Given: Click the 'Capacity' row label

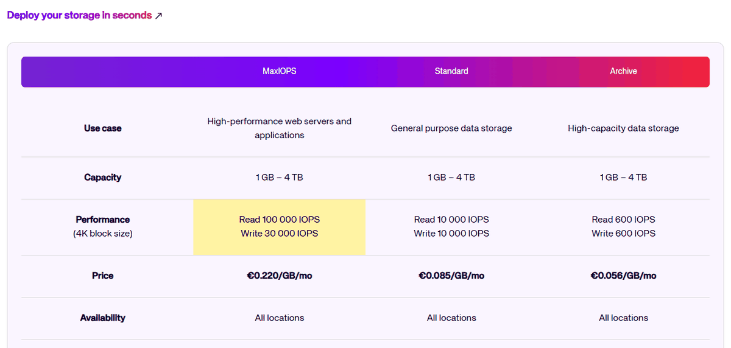Looking at the screenshot, I should pos(103,178).
